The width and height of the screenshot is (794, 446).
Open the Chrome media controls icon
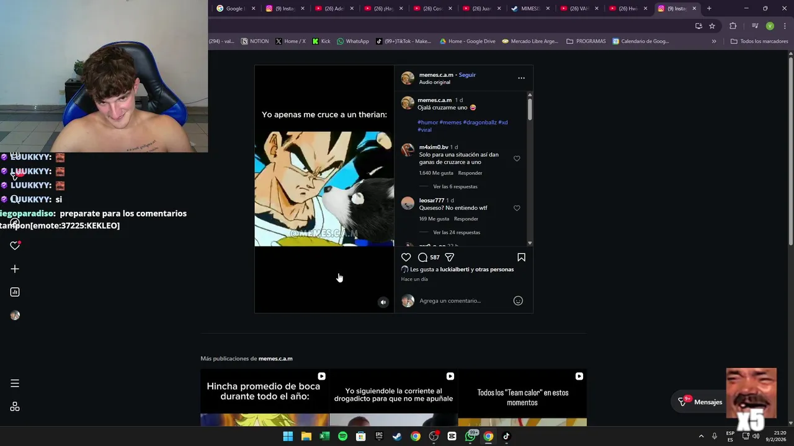(755, 26)
